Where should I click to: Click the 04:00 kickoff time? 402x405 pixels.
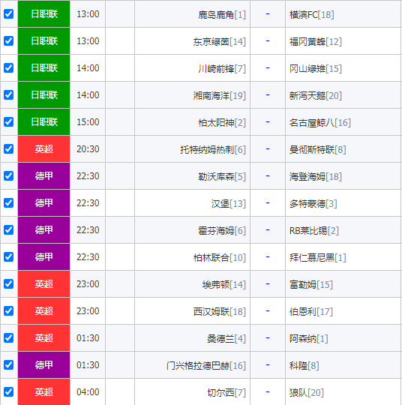(x=88, y=391)
